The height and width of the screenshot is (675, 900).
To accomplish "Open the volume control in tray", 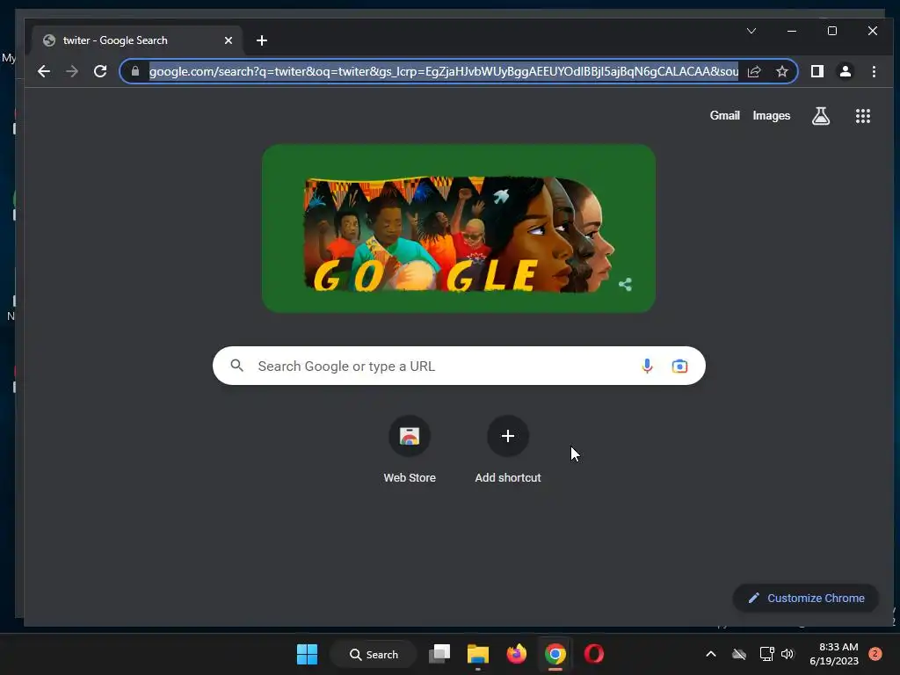I will (x=787, y=654).
